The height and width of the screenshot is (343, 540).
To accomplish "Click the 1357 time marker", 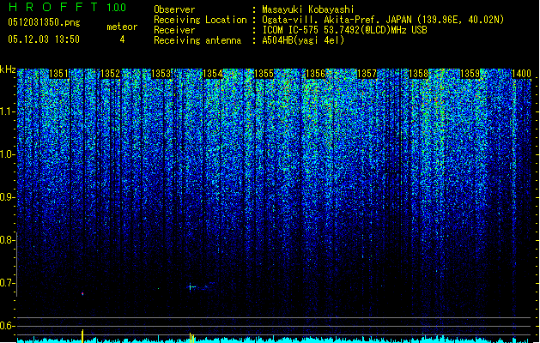I will (x=367, y=74).
